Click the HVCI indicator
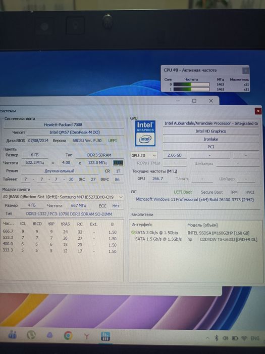Screen dimensions: 265x354 point(250,192)
